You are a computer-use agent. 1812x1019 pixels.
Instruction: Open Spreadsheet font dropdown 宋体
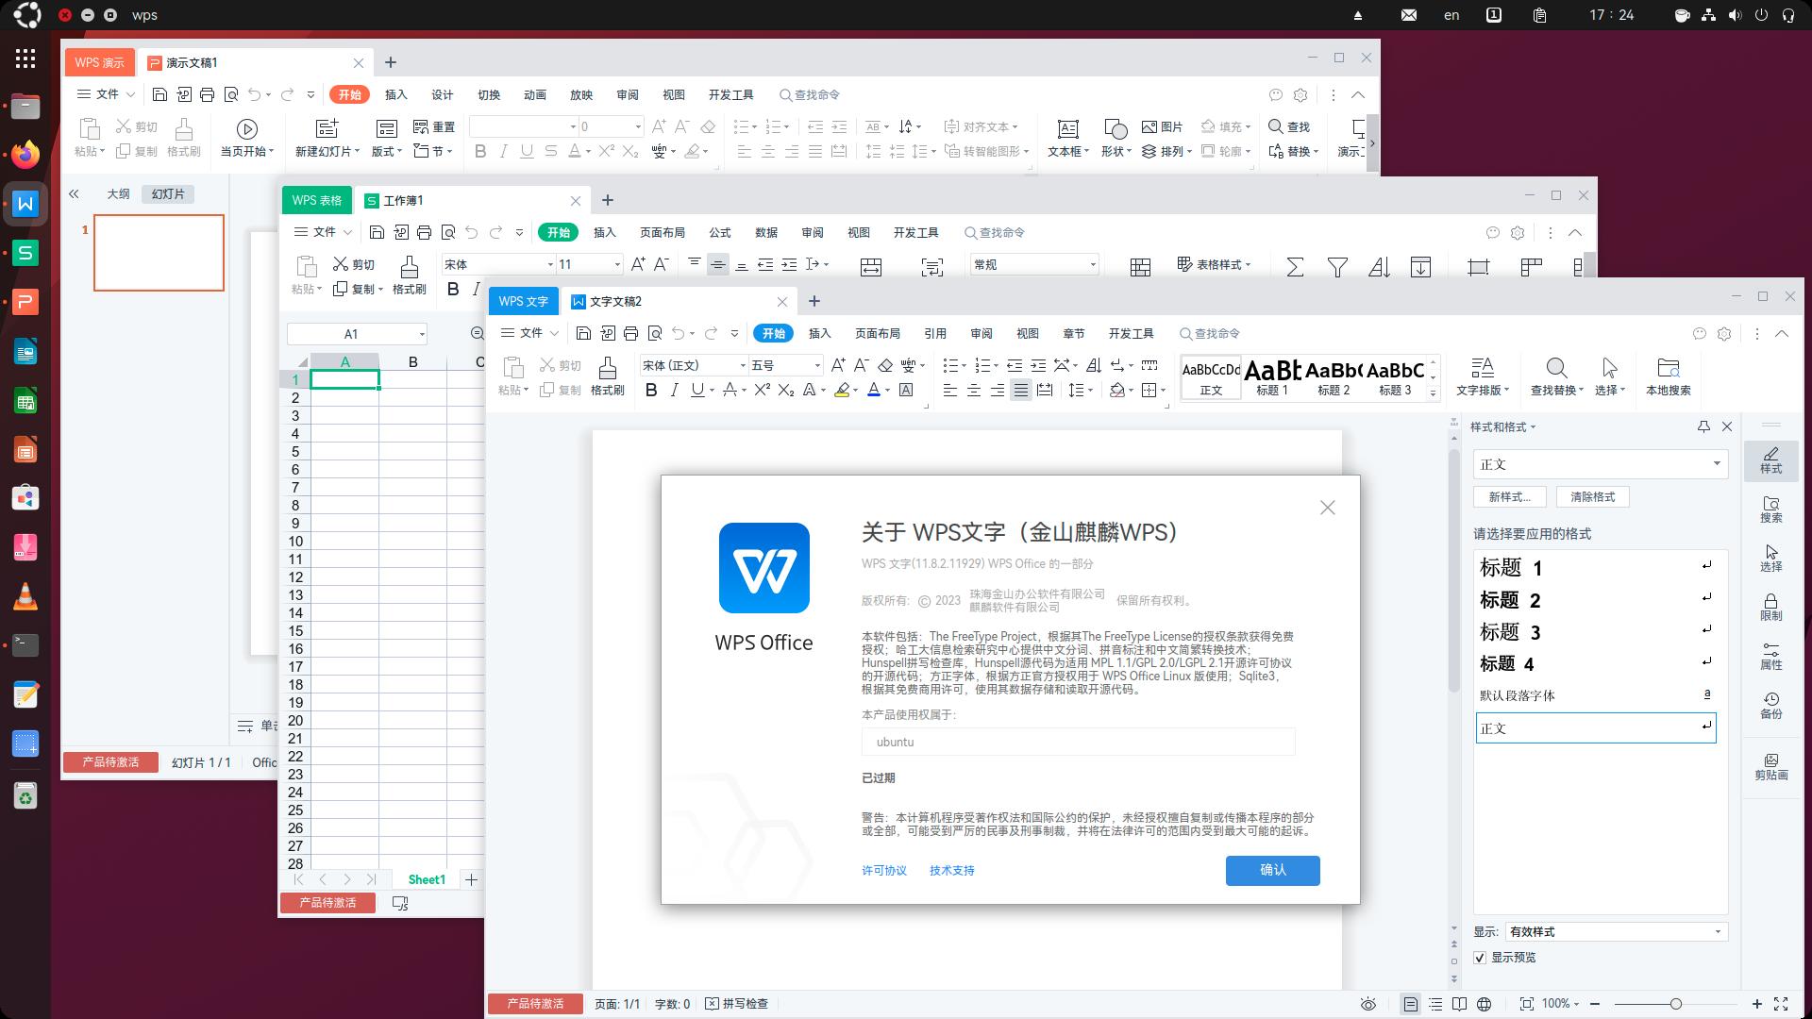(x=550, y=264)
